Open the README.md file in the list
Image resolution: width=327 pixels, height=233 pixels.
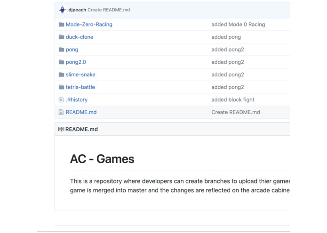[x=81, y=112]
